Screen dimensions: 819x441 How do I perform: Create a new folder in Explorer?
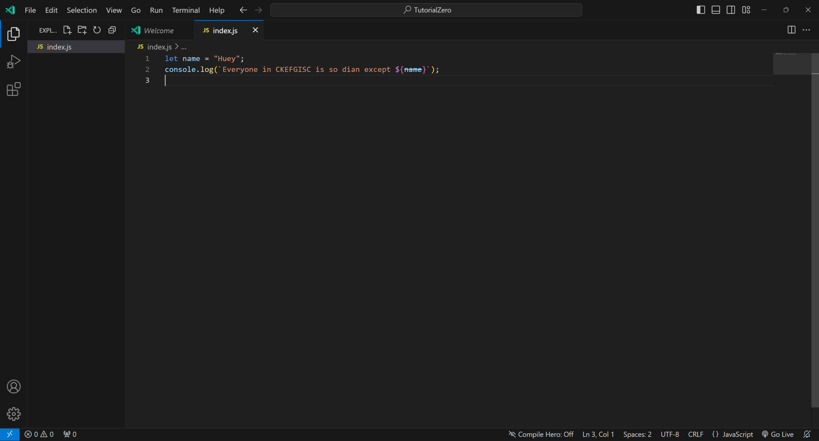coord(82,30)
